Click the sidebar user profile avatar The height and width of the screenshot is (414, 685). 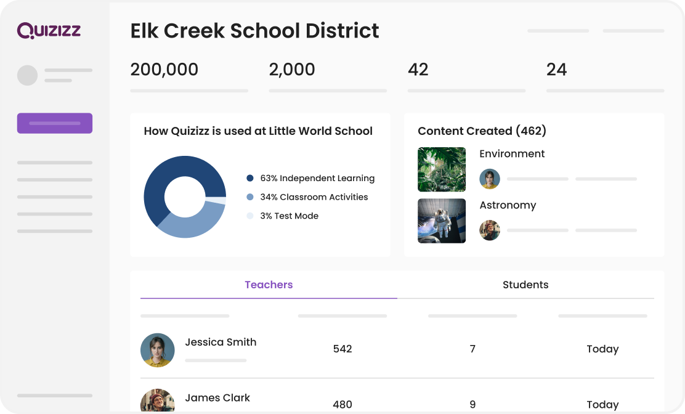27,75
